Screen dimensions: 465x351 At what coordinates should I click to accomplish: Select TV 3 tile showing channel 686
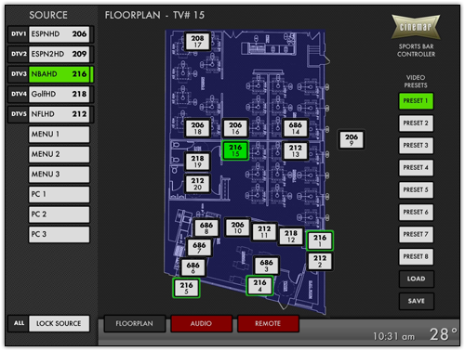pos(266,266)
